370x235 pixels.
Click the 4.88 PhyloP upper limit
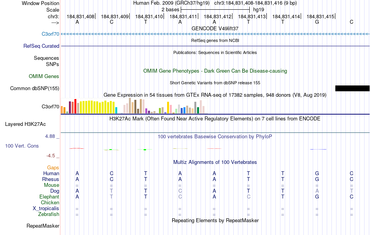[50, 136]
